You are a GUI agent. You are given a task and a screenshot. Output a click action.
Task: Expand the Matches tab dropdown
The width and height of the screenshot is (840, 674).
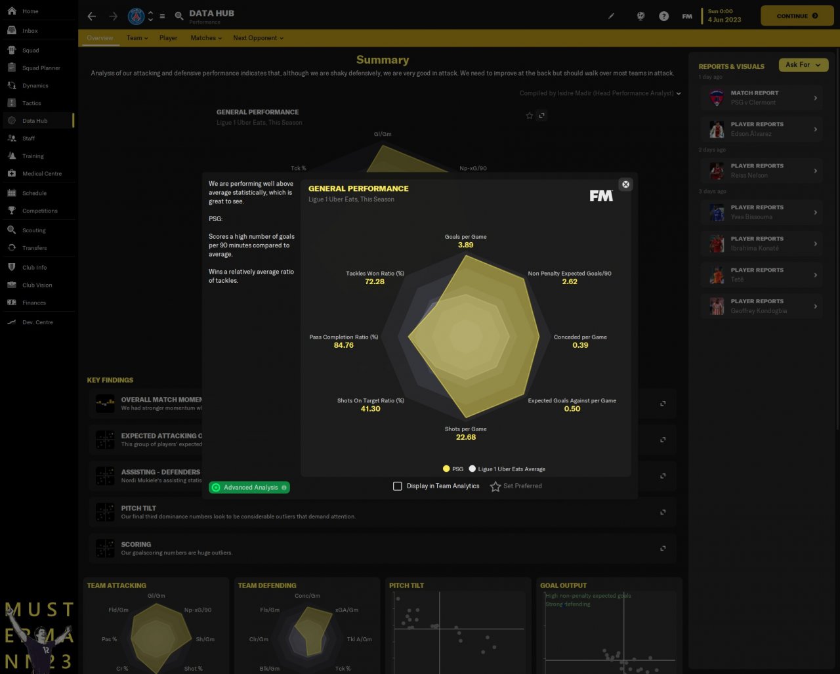click(206, 38)
